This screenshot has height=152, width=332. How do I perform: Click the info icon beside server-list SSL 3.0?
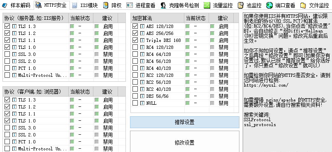pos(14,54)
